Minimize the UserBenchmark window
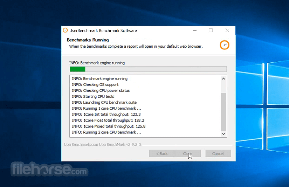289x187 pixels. [x=195, y=30]
